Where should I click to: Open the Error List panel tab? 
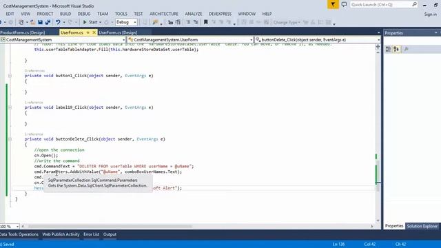click(91, 234)
